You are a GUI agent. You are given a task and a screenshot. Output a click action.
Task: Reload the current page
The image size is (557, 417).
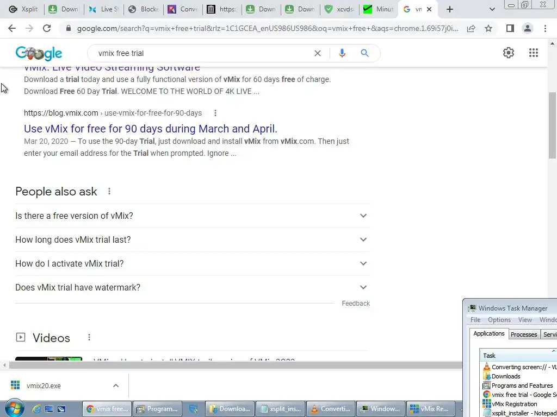tap(47, 28)
